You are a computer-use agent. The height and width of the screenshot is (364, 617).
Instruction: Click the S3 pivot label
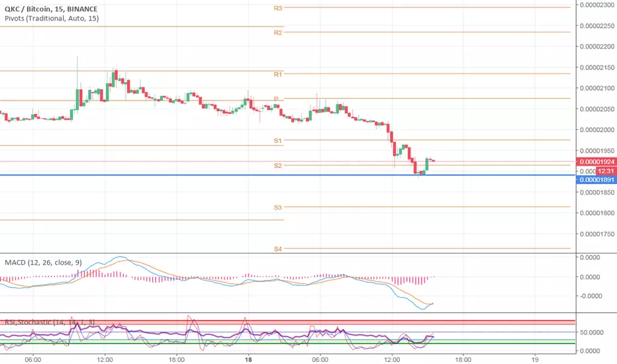tap(278, 207)
